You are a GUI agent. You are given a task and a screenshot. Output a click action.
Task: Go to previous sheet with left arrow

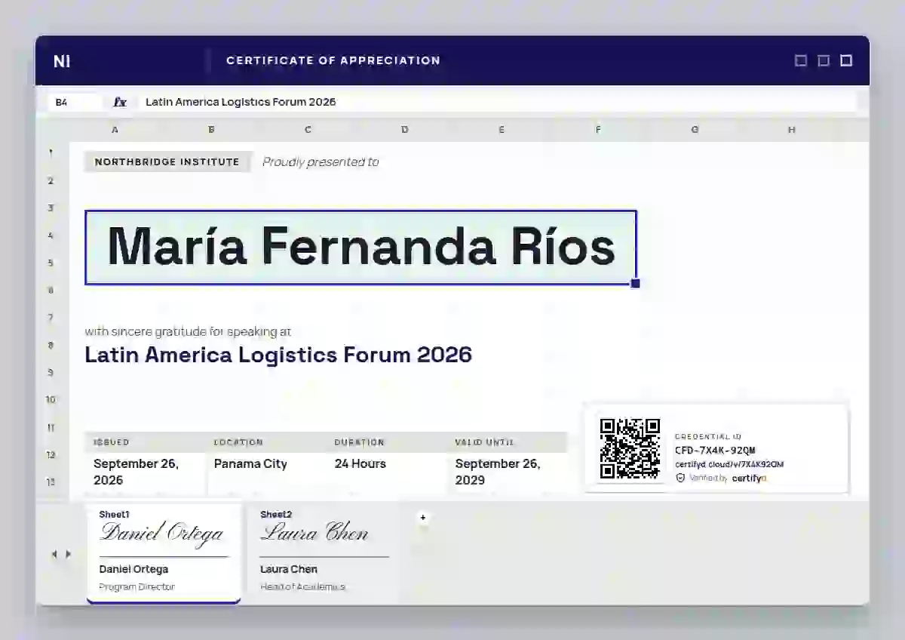coord(54,554)
